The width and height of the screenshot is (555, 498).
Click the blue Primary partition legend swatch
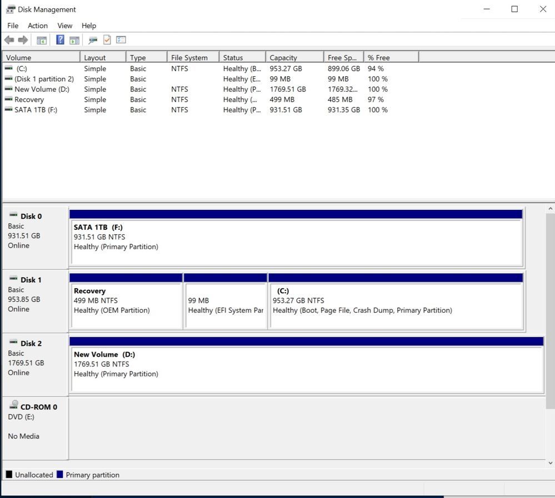coord(59,475)
